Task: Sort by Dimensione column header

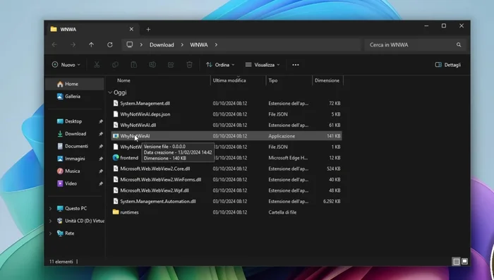Action: [x=327, y=80]
